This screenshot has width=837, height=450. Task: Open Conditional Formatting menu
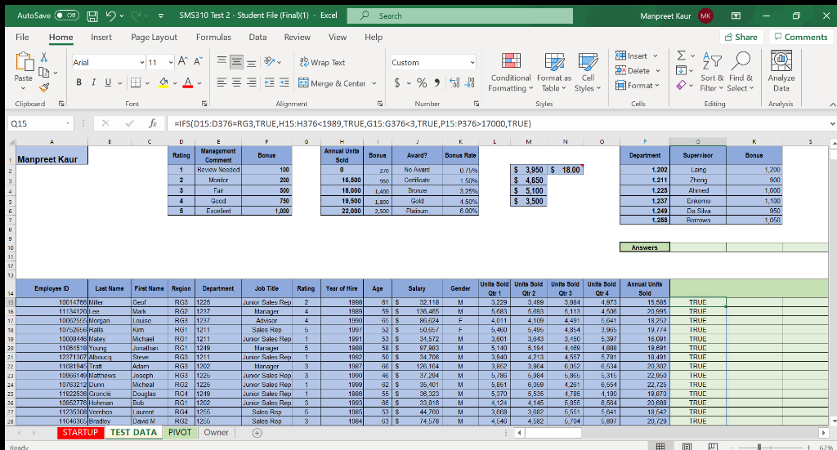coord(511,73)
